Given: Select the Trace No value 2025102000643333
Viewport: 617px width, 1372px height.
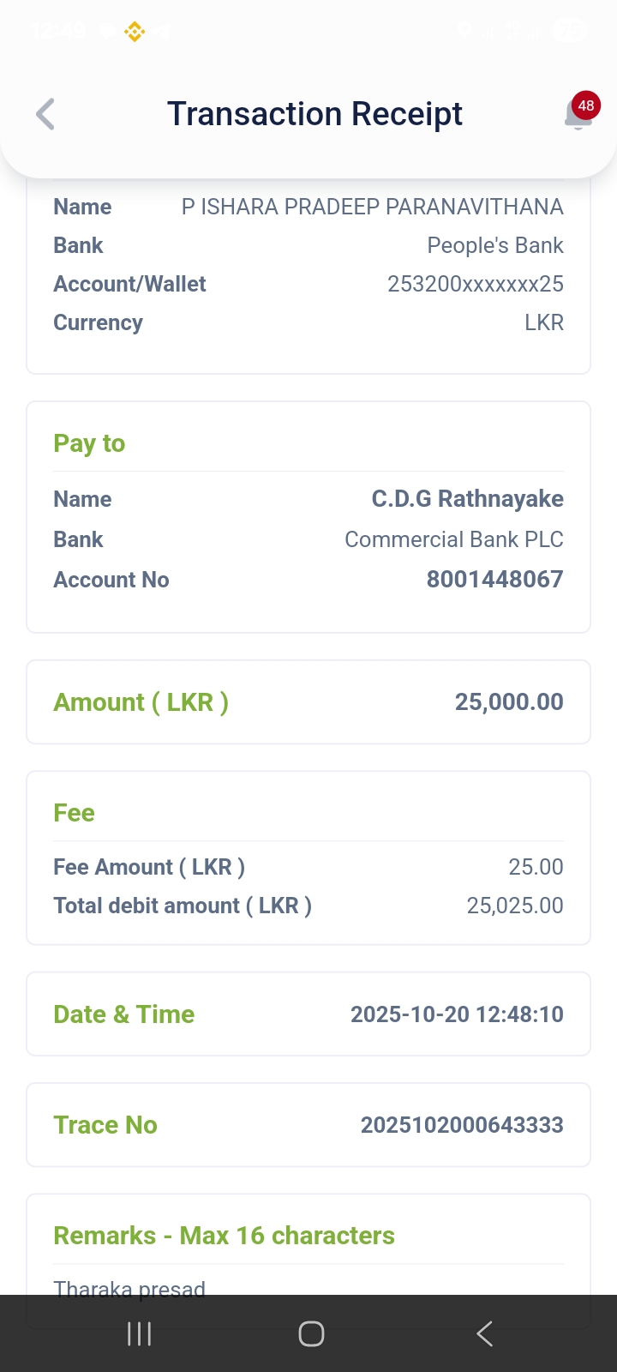Looking at the screenshot, I should click(462, 1125).
